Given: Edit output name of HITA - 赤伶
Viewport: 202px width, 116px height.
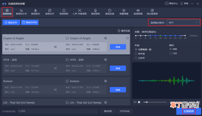Looking at the screenshot, I should click(x=67, y=60).
